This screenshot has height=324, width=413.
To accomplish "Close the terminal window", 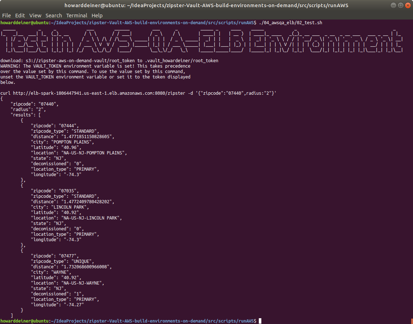I will (408, 5).
